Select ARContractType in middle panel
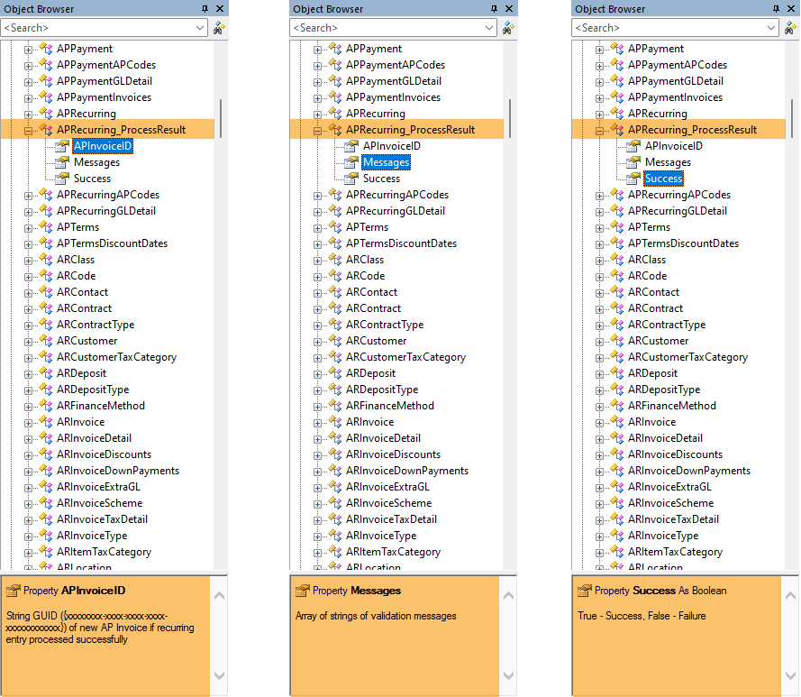 click(385, 325)
